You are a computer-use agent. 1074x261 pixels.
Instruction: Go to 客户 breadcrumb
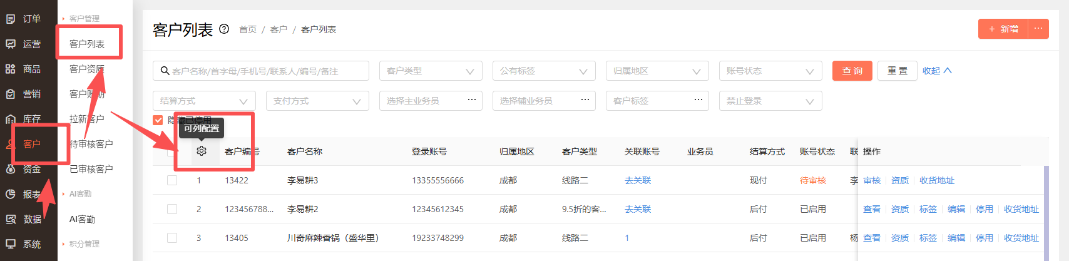click(279, 29)
